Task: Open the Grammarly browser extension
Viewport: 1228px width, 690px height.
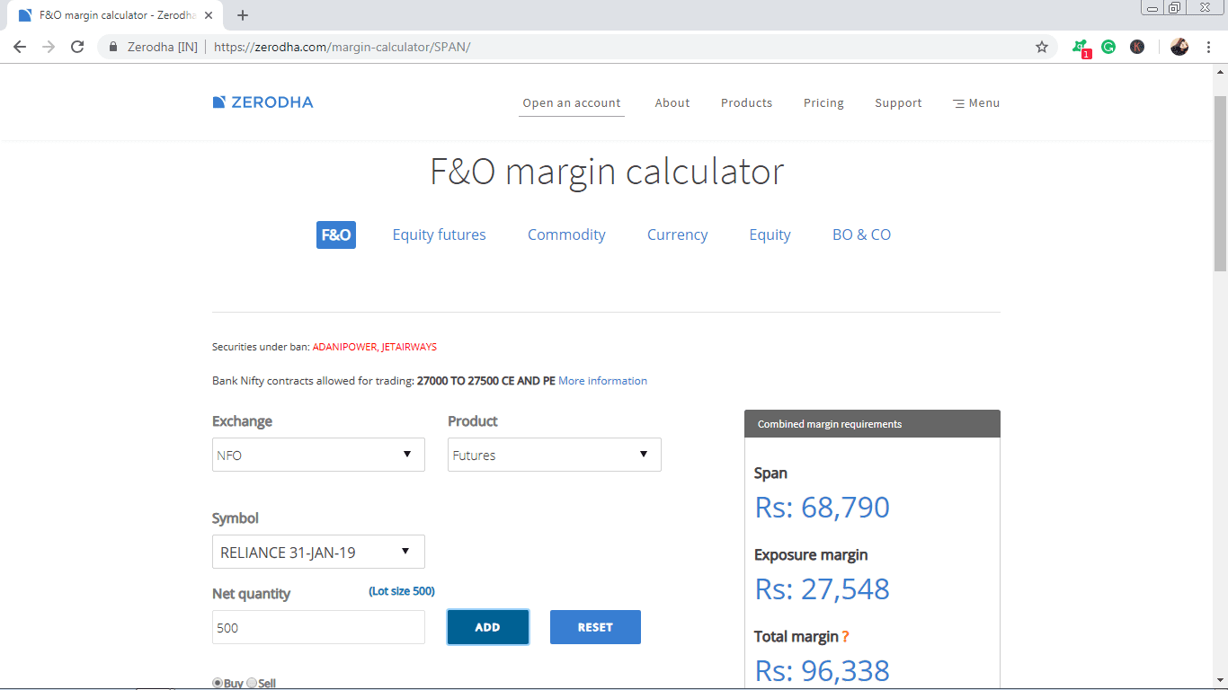Action: [1108, 46]
